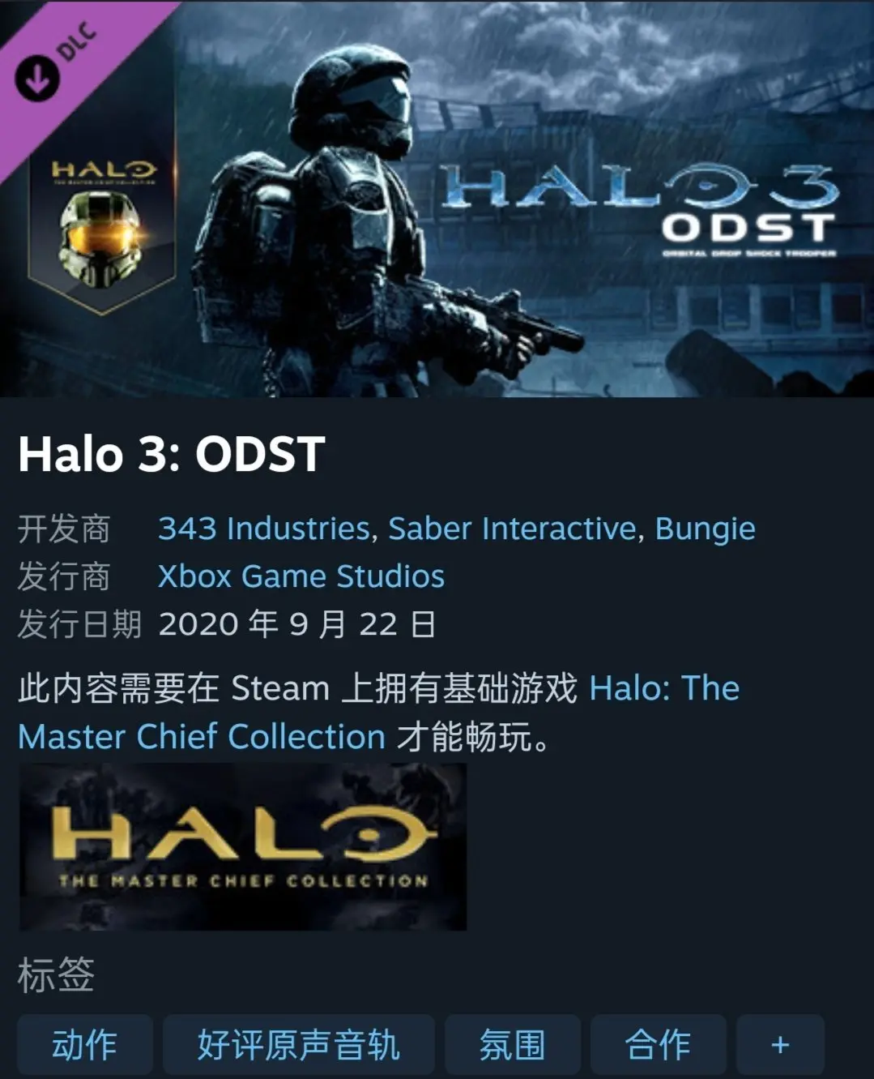Click the gold HALO logo above the helmet
The image size is (874, 1079).
104,169
